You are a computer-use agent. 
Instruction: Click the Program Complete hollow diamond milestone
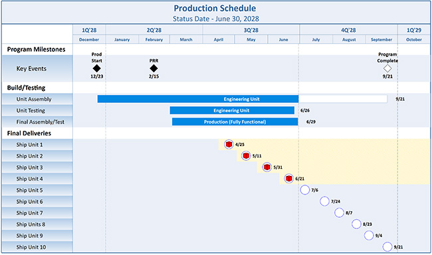pos(387,68)
